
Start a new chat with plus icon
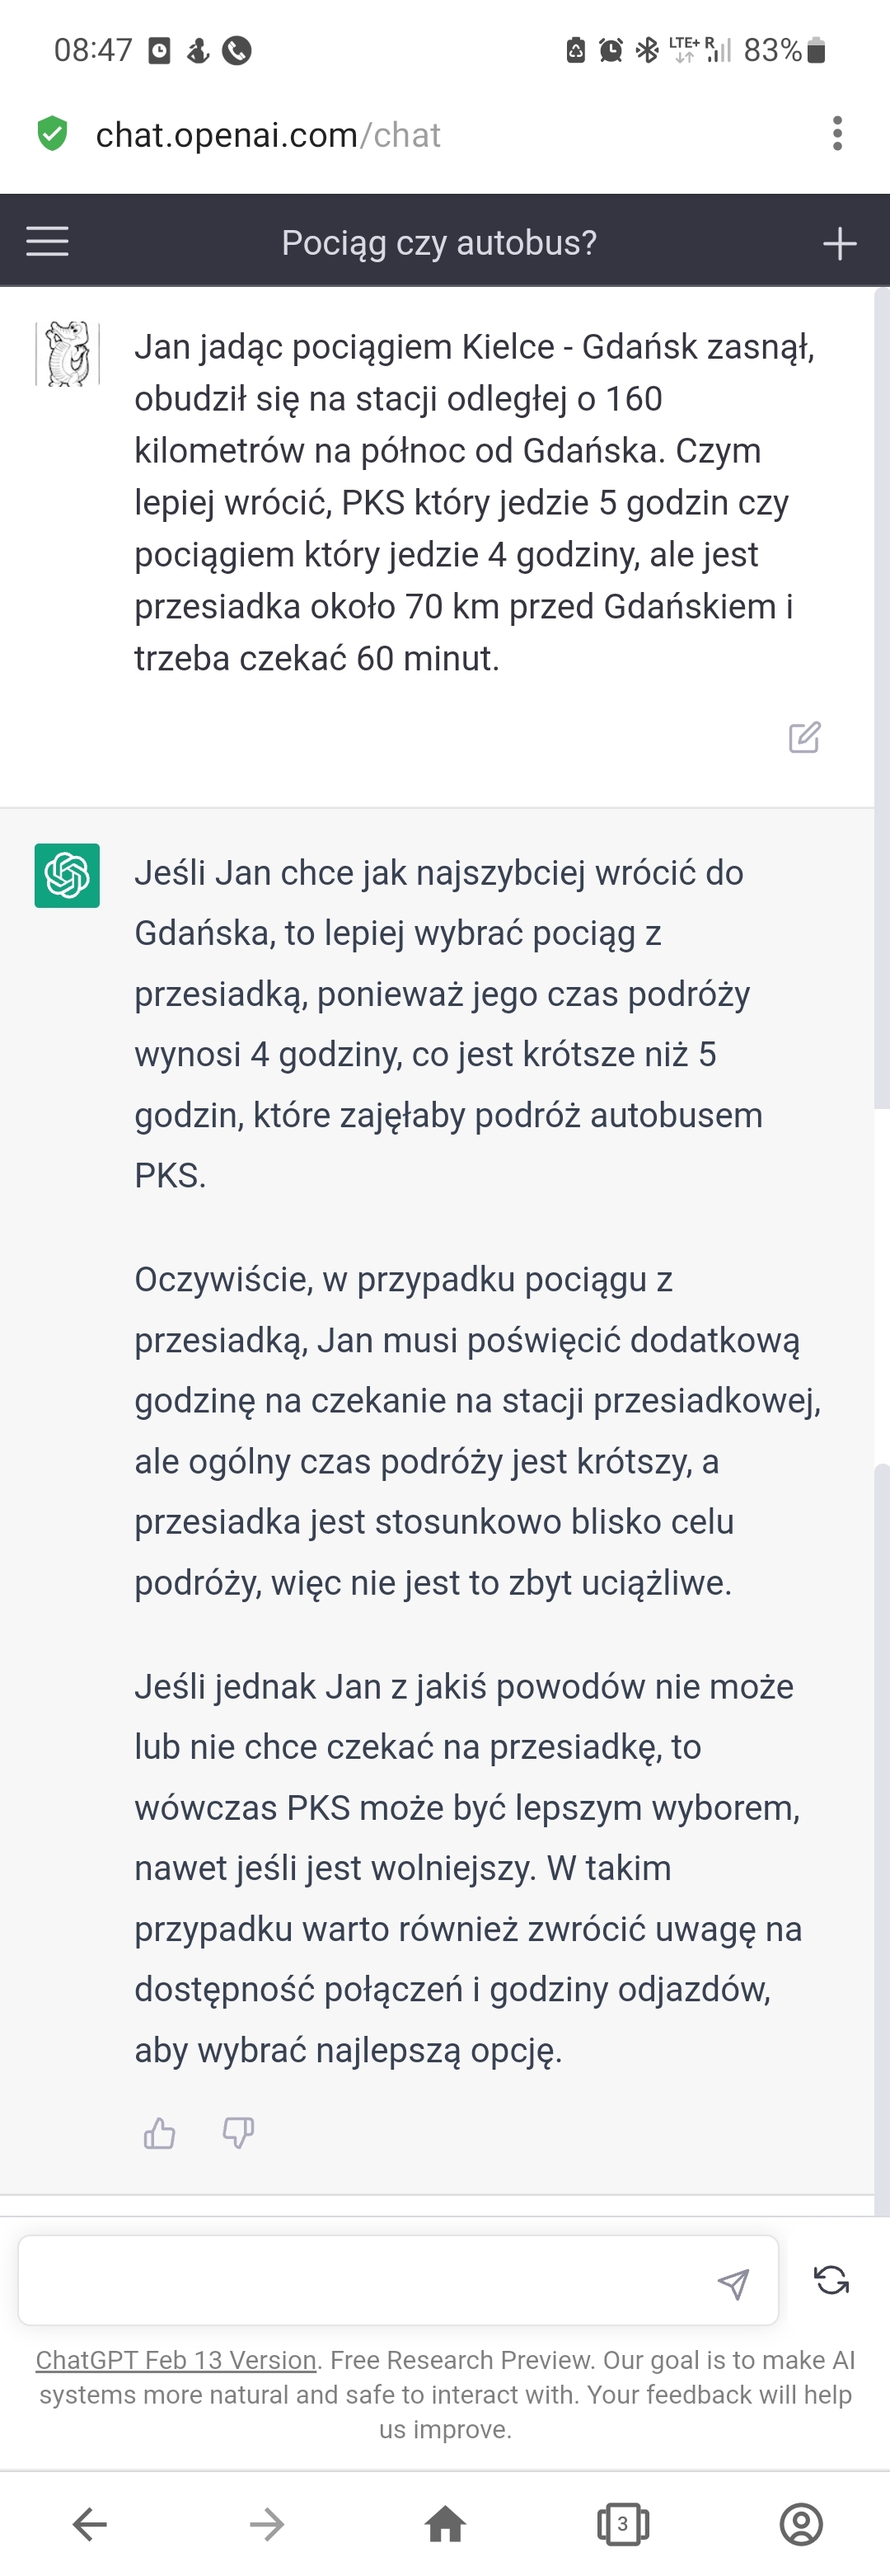tap(839, 243)
